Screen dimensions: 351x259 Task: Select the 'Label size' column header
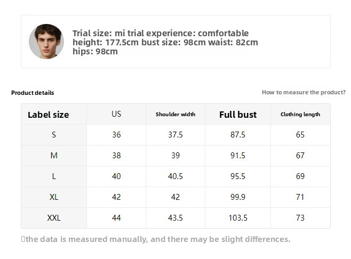point(49,115)
